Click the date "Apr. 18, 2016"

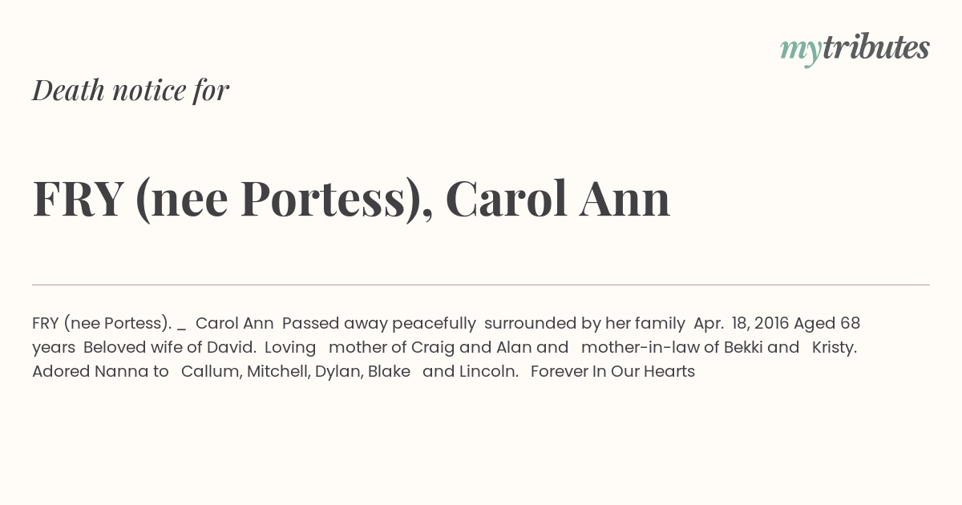click(x=741, y=324)
